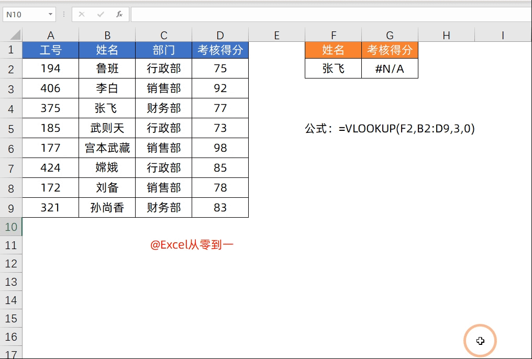Select row 1 header

[12, 49]
